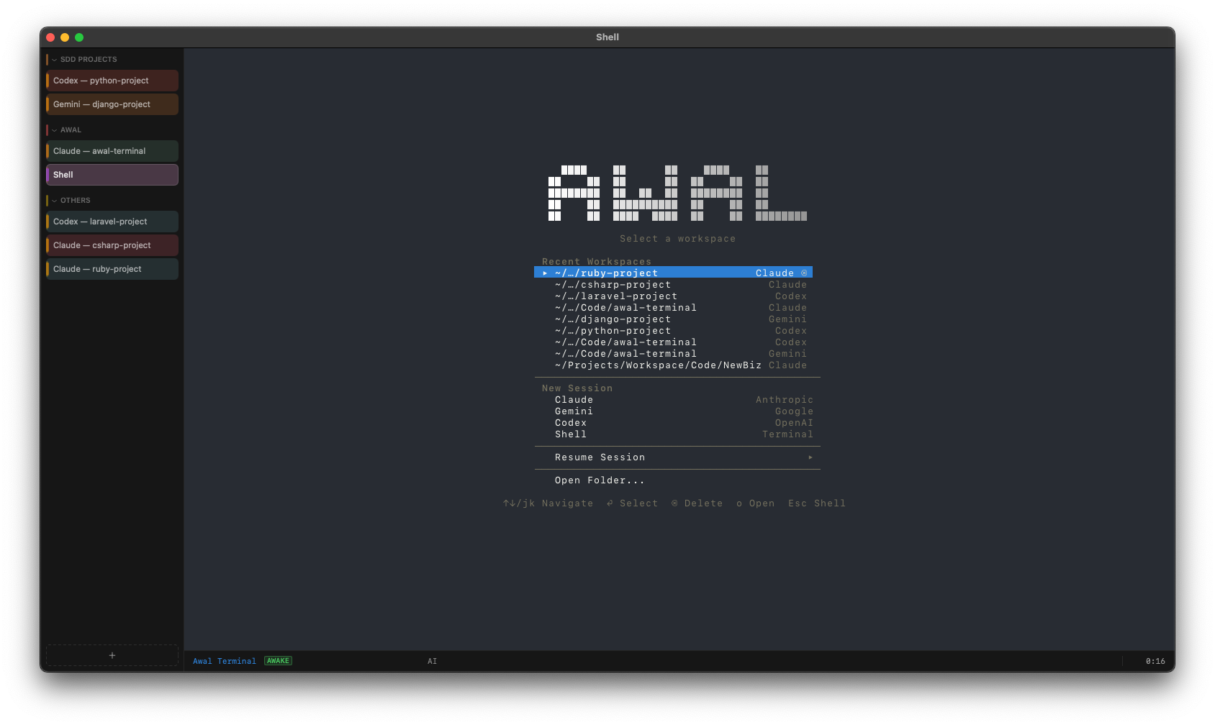Open the Codex — laravel-project session
The image size is (1215, 725).
click(112, 222)
